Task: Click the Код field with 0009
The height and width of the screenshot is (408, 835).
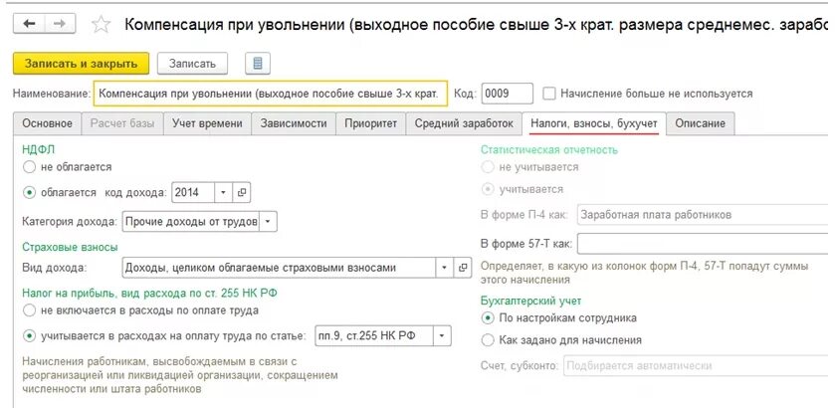Action: coord(507,94)
